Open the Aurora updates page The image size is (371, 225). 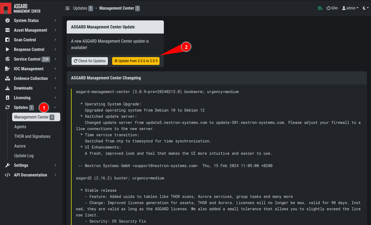(x=20, y=146)
